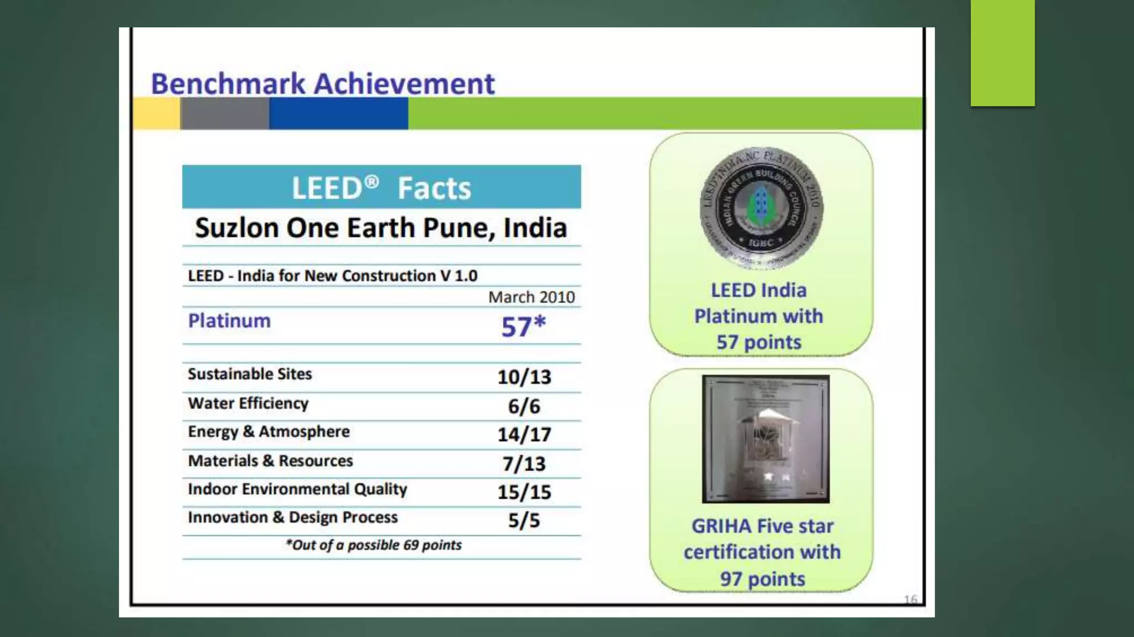
Task: Click the Suzlon One Earth Pune heading
Action: tap(381, 228)
